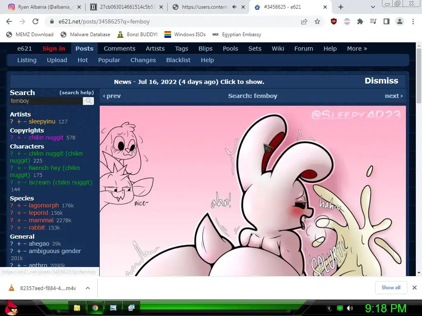Open the ? wiki link beside lagomorph
The image size is (422, 316).
[x=12, y=206]
